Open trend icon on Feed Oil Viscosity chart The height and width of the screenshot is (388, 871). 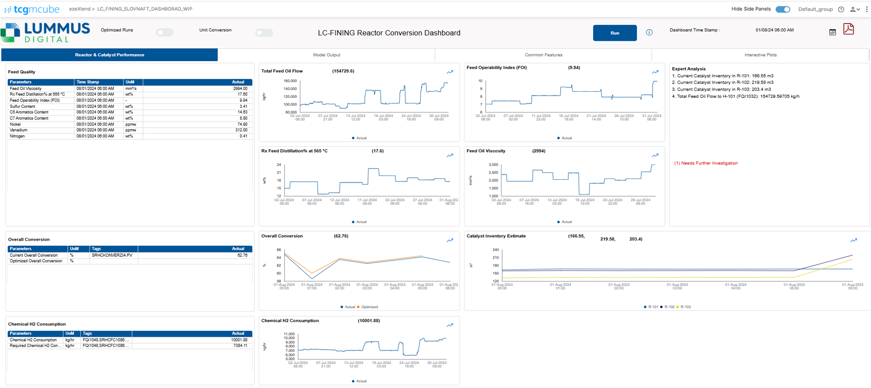655,155
